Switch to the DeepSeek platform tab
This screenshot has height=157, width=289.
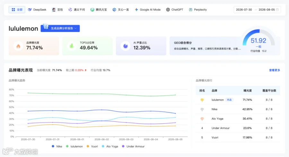[37, 10]
